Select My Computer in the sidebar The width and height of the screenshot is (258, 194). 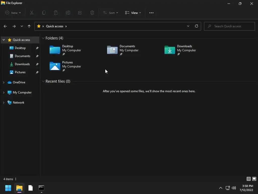point(22,92)
